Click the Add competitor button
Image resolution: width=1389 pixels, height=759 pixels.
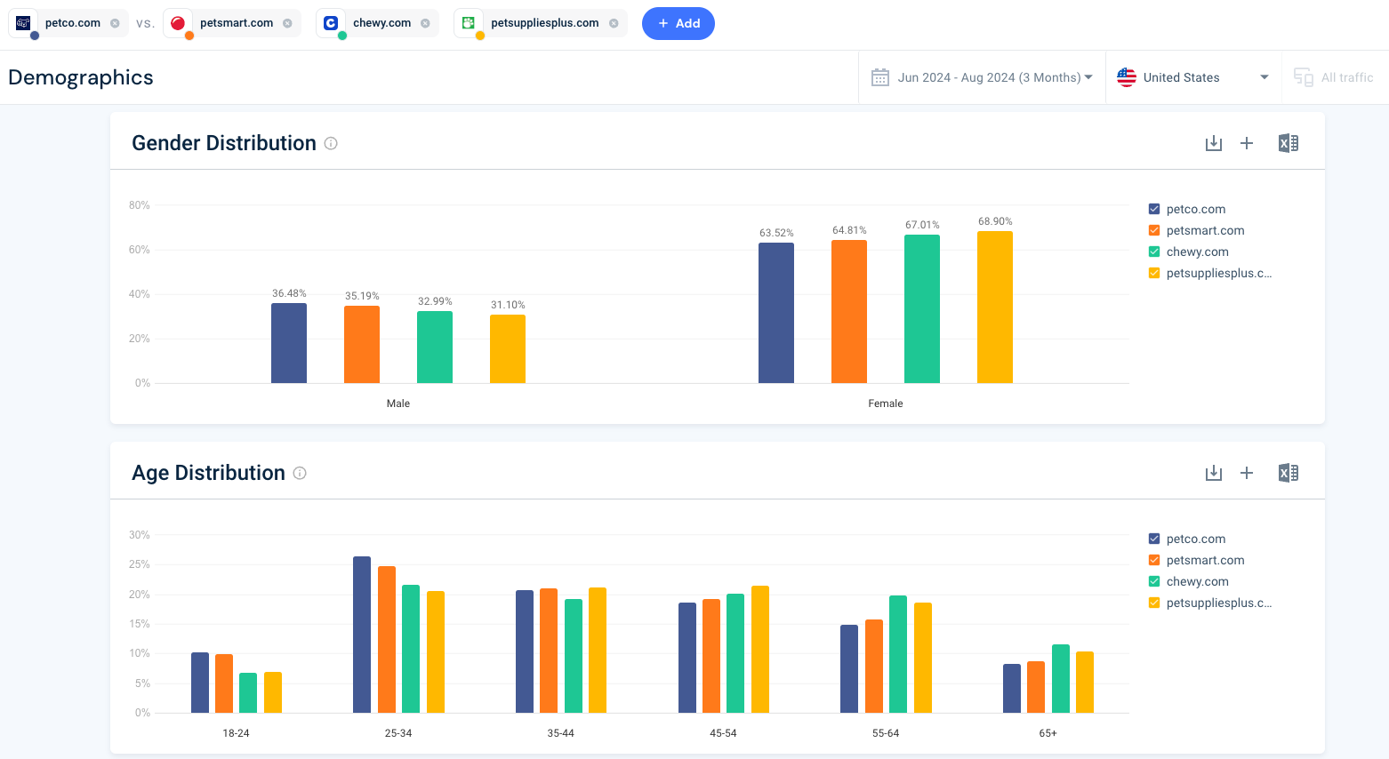[x=678, y=23]
